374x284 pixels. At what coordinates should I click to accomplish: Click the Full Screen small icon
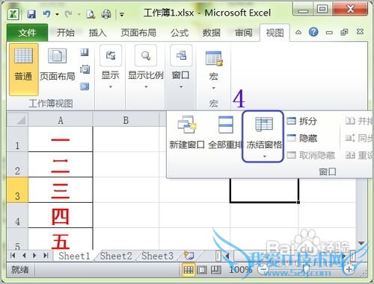click(85, 86)
